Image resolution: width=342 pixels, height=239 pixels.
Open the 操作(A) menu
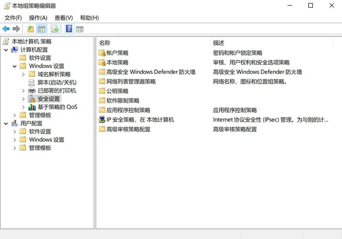pyautogui.click(x=38, y=18)
